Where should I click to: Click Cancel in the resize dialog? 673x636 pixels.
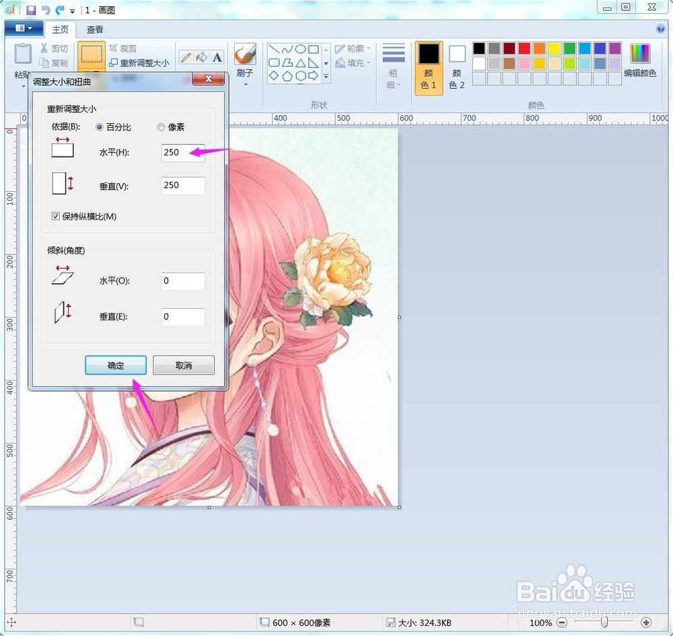pos(184,365)
